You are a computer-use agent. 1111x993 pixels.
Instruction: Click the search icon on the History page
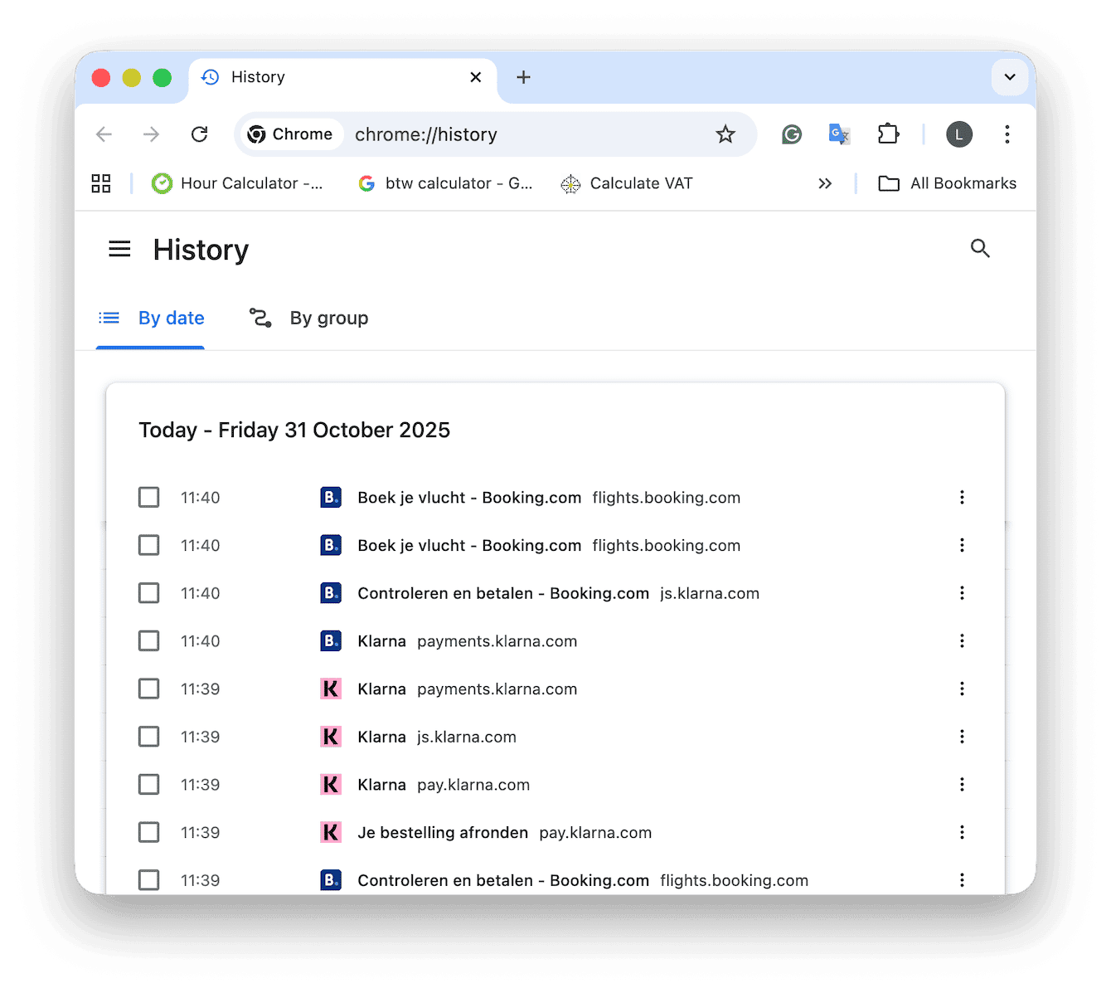pyautogui.click(x=980, y=249)
